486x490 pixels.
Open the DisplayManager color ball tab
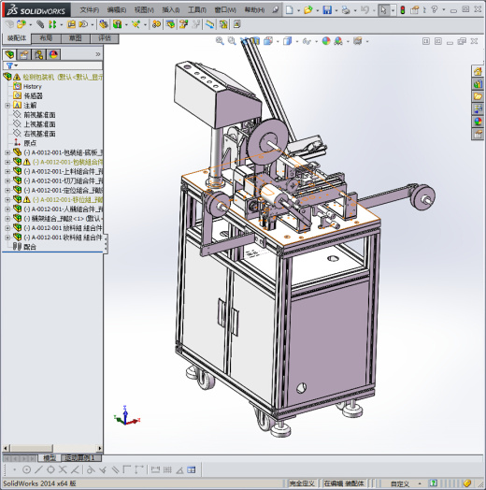[x=53, y=54]
